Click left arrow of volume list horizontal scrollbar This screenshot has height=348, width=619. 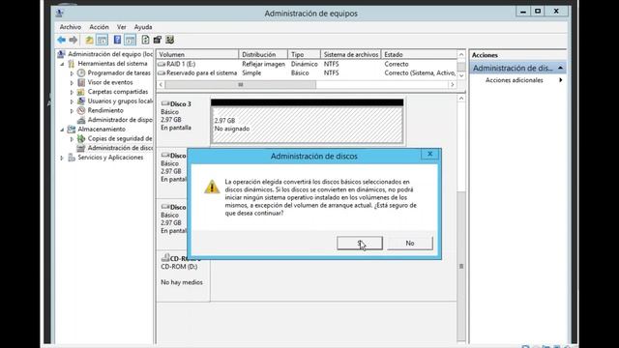161,84
